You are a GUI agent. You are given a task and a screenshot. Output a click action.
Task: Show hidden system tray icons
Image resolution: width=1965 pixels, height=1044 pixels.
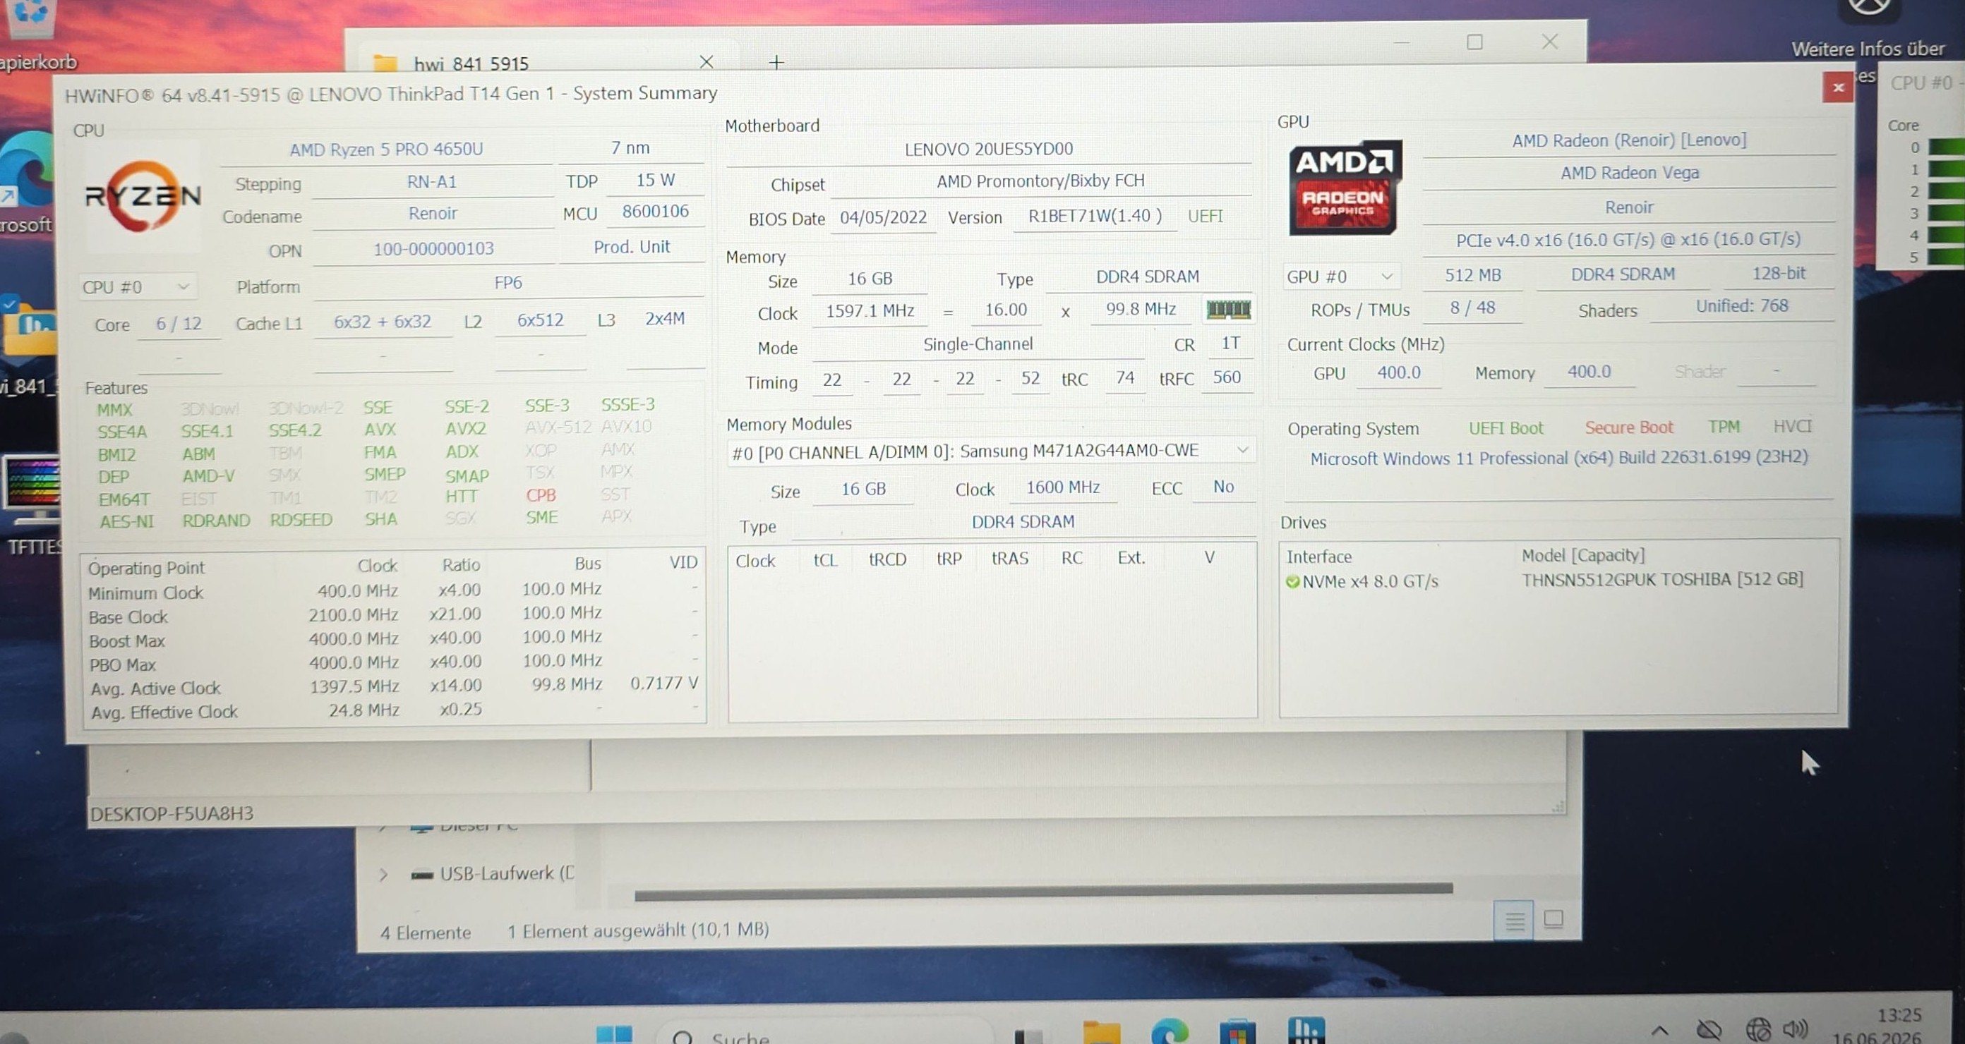tap(1660, 1031)
